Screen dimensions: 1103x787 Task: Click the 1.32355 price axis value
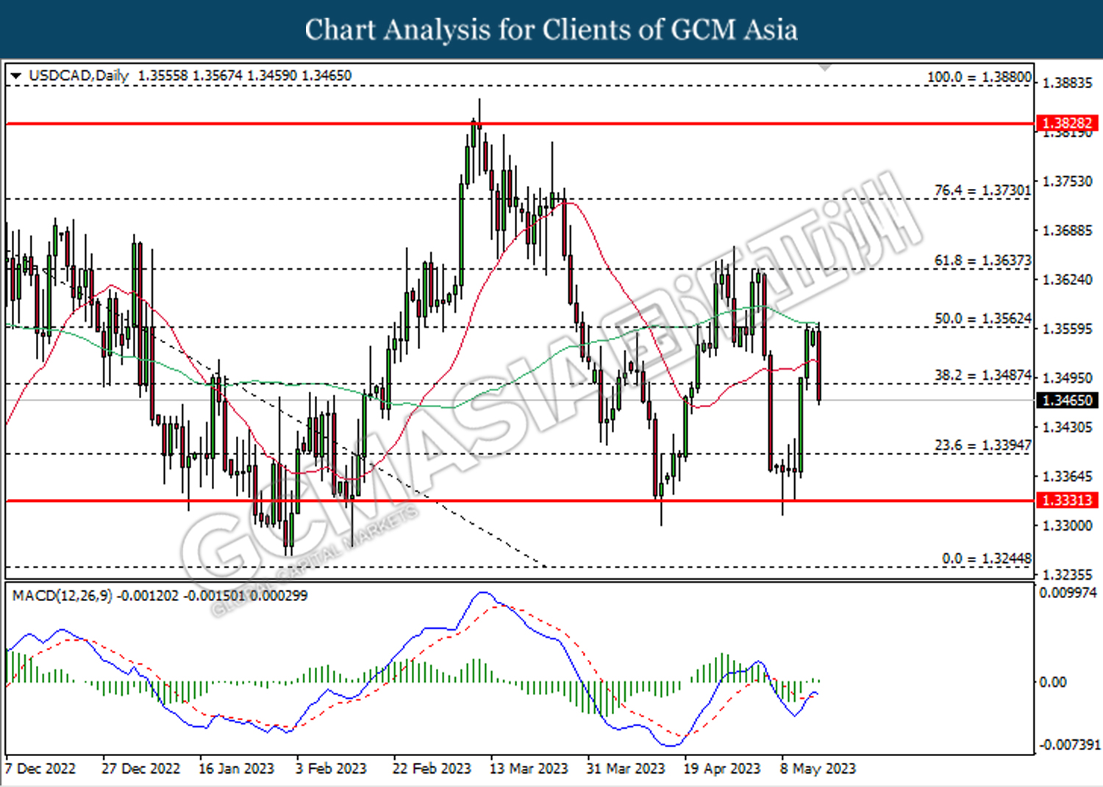pyautogui.click(x=1068, y=575)
